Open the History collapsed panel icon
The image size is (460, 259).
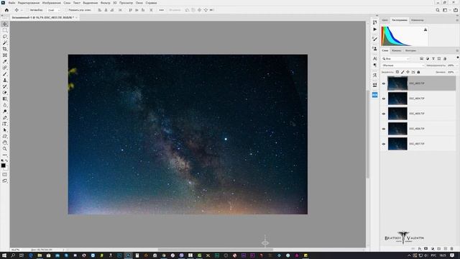[x=374, y=22]
